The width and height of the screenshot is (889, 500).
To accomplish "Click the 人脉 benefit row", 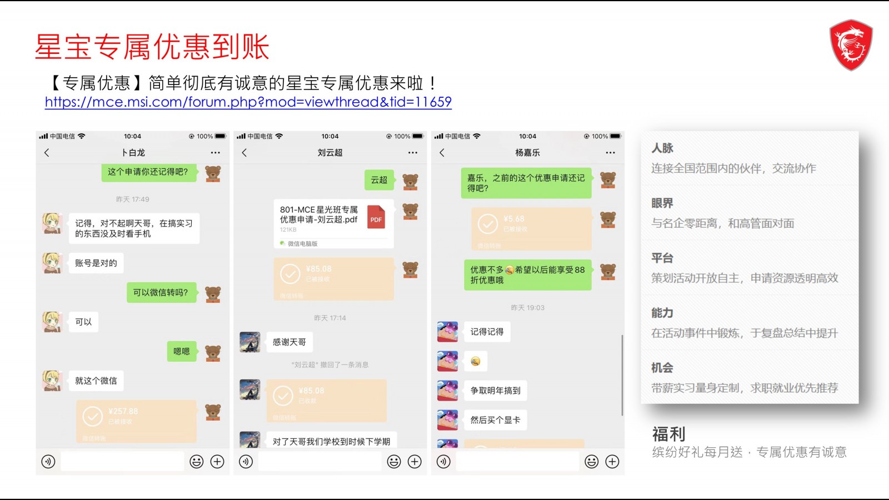I will (750, 158).
